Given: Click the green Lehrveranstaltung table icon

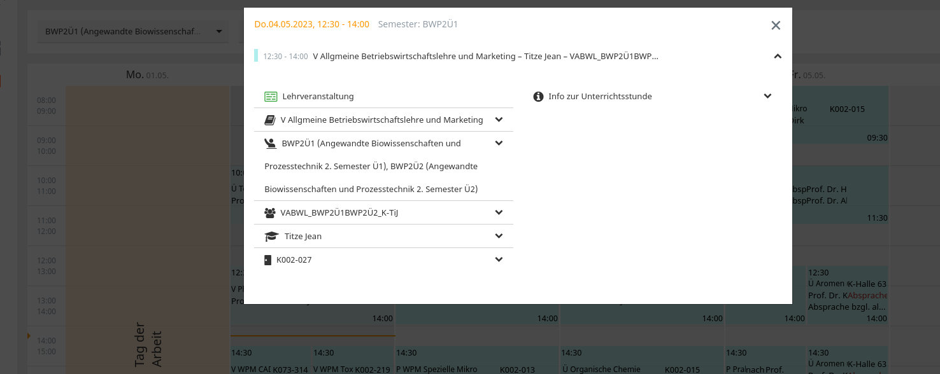Looking at the screenshot, I should click(271, 97).
